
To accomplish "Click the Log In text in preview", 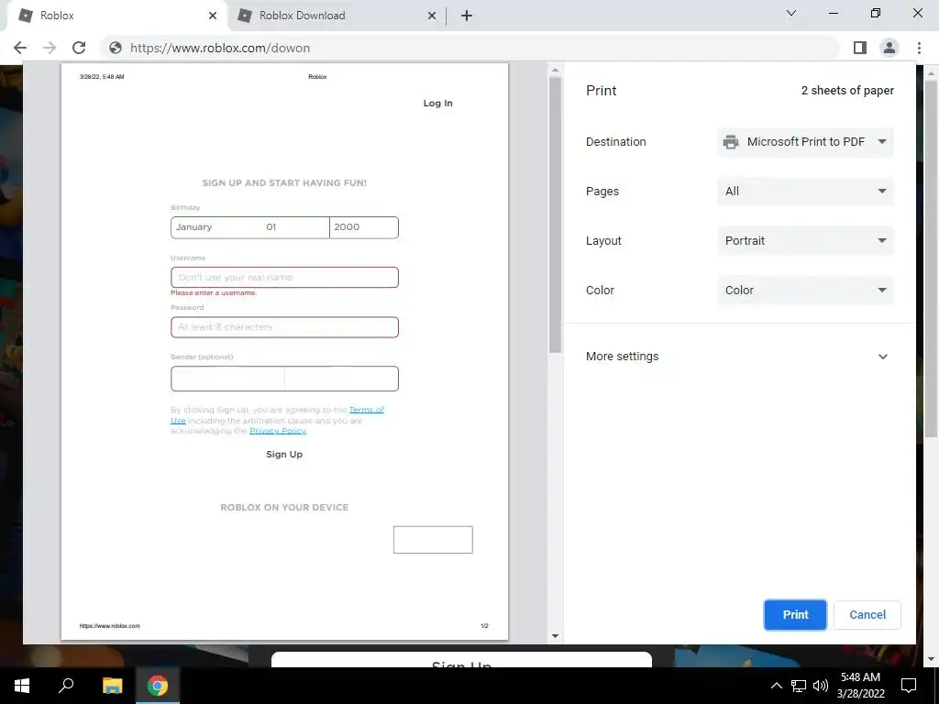I will (437, 103).
